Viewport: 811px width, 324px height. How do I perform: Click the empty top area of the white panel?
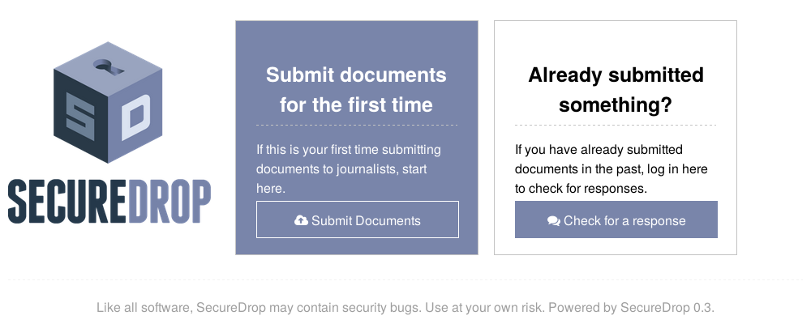click(616, 41)
